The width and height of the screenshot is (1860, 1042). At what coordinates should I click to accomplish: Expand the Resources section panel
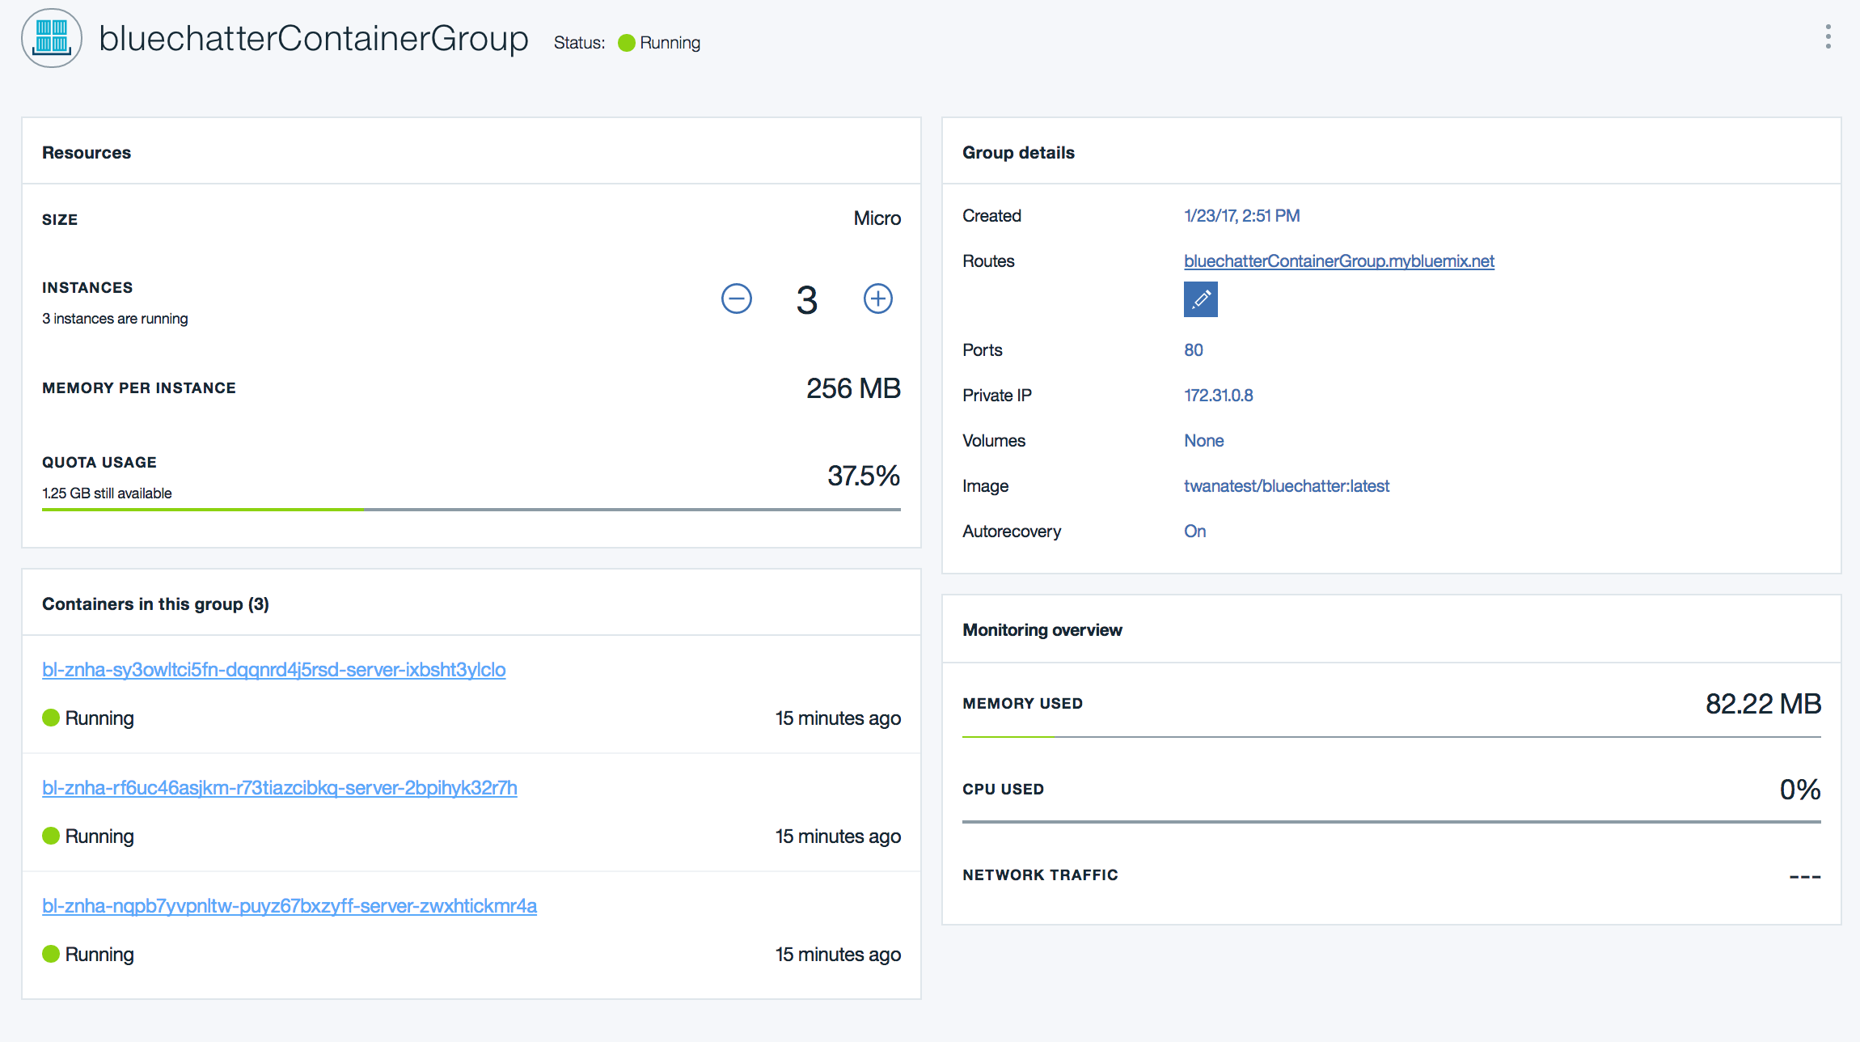coord(86,150)
